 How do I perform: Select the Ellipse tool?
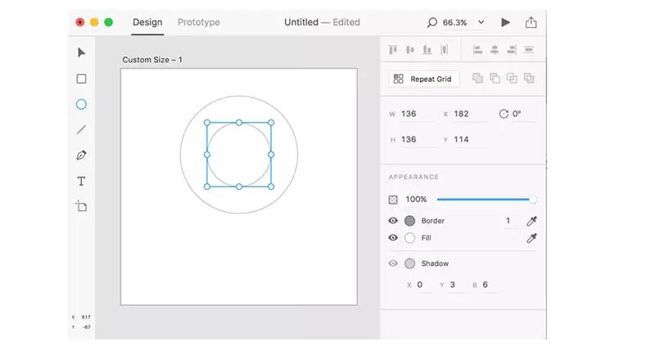coord(81,104)
